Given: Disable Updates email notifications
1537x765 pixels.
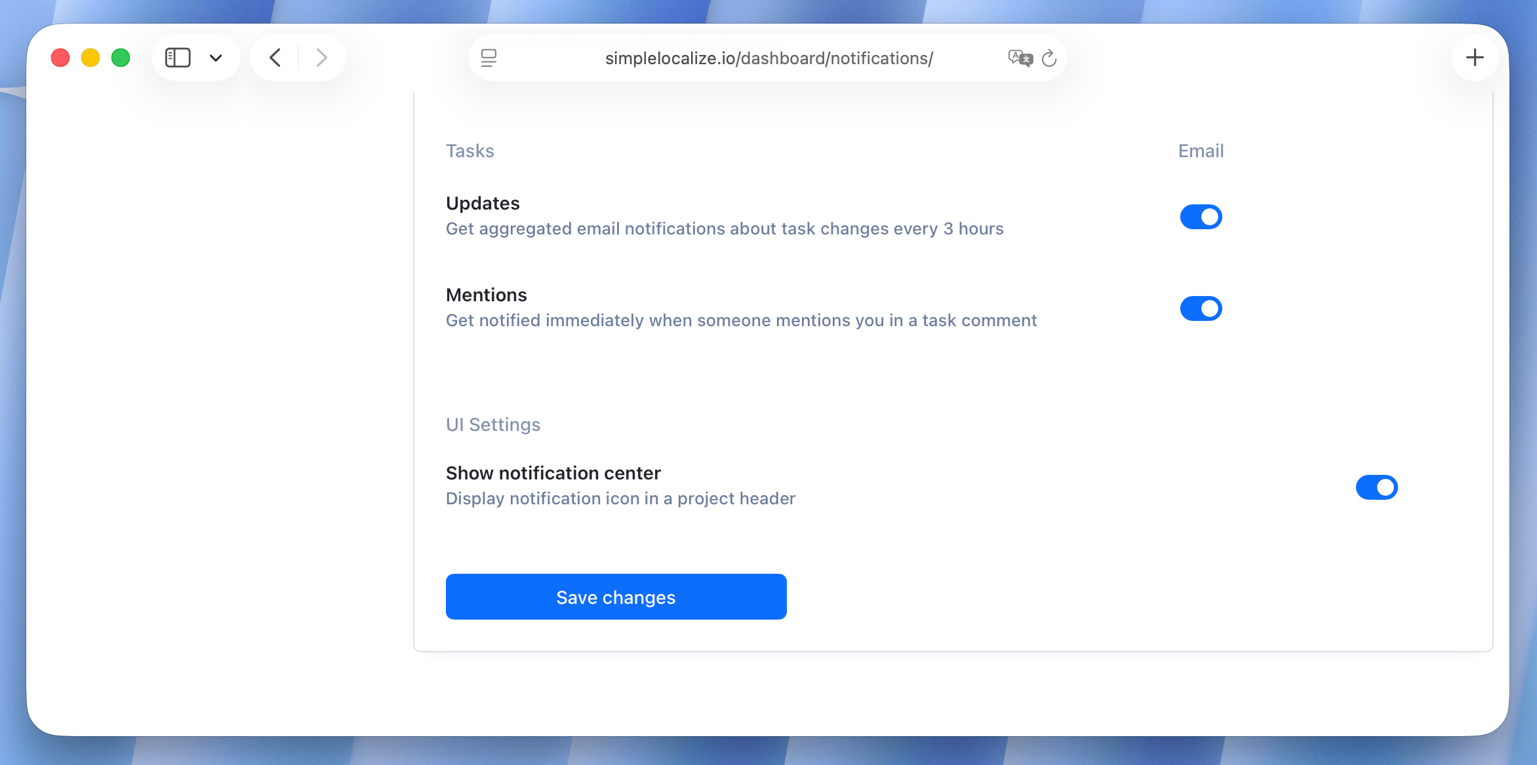Looking at the screenshot, I should (1201, 216).
